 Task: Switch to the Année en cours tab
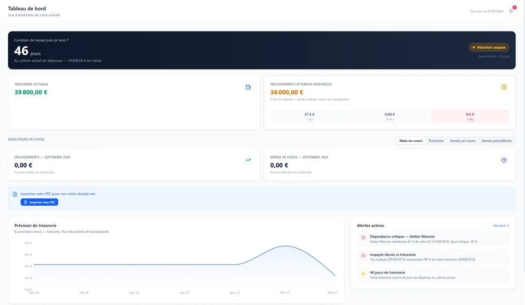(462, 141)
